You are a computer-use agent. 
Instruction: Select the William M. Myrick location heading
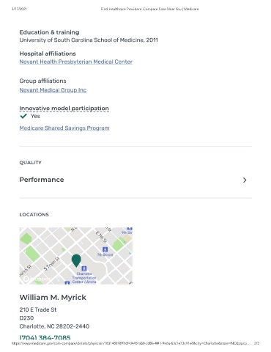pos(53,298)
